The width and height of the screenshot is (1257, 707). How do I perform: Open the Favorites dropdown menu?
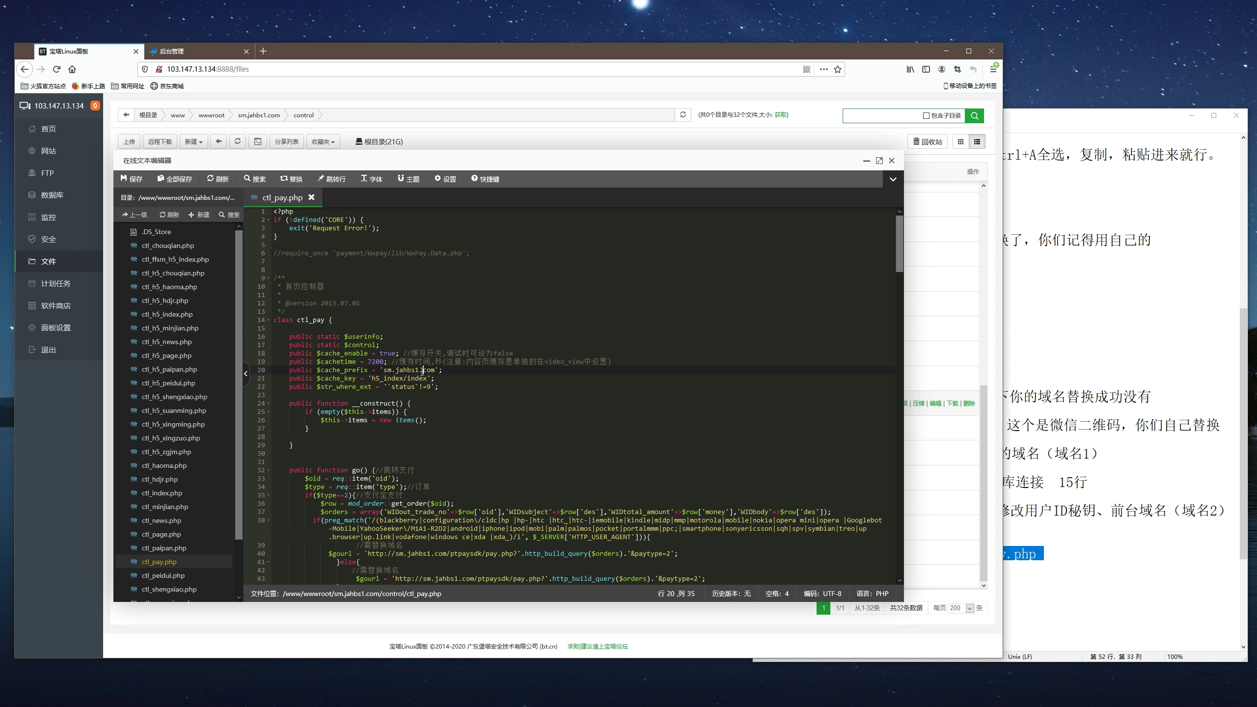tap(323, 142)
